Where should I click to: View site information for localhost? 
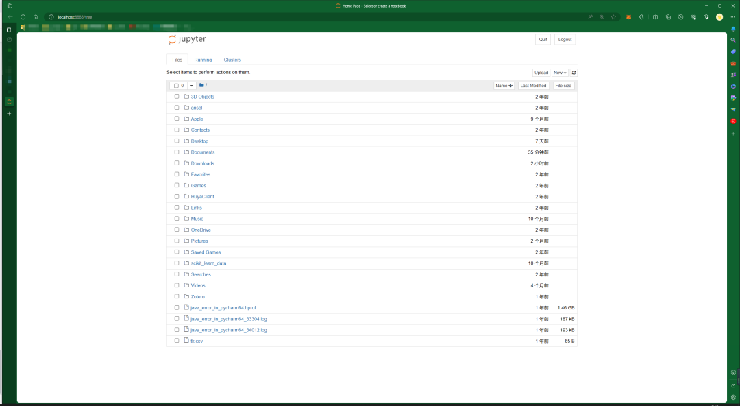tap(51, 17)
